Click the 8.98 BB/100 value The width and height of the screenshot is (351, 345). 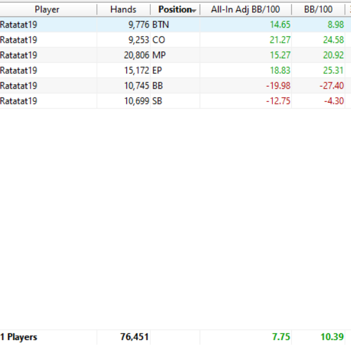336,24
